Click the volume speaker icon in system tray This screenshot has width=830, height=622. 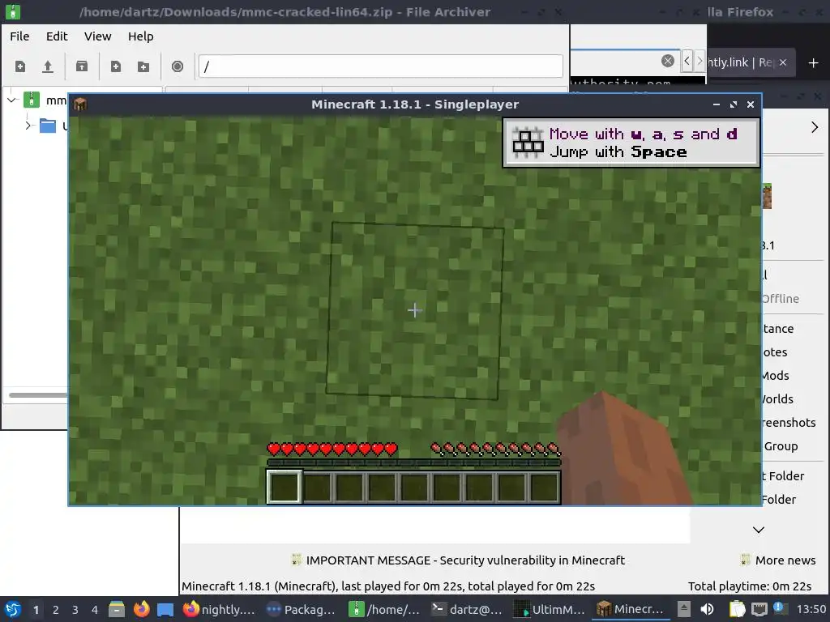click(x=707, y=609)
